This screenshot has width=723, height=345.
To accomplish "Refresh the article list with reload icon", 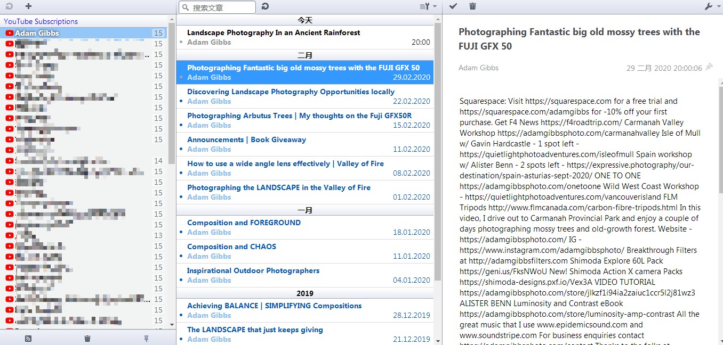I will coord(265,6).
